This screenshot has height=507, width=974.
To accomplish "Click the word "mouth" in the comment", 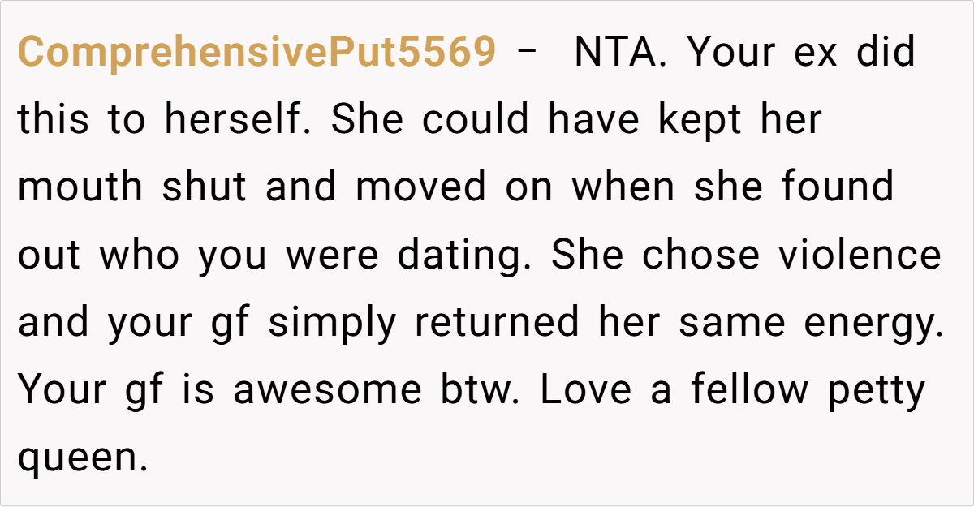I will pos(80,187).
